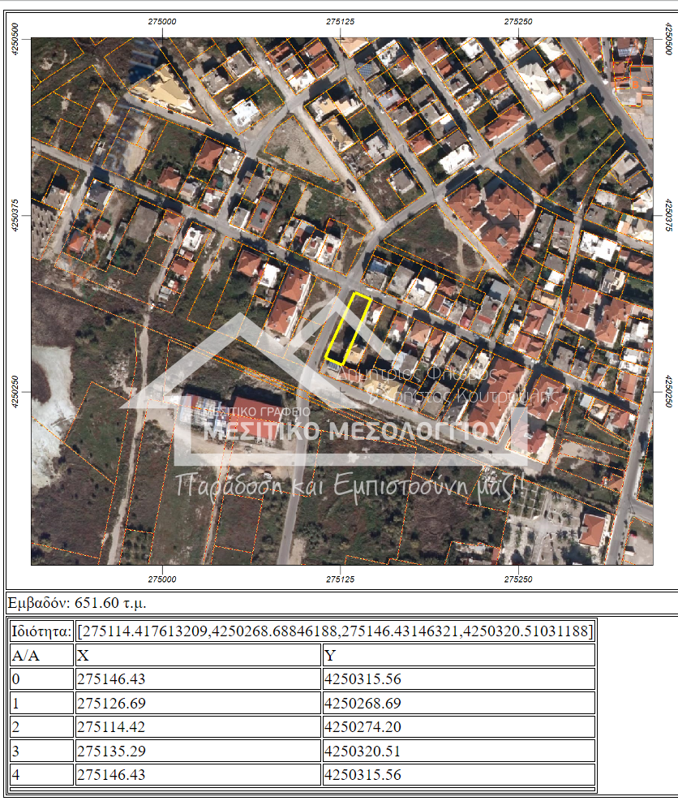Image resolution: width=678 pixels, height=801 pixels.
Task: Click the Εμβαδόν 651.60 τ.μ. area text
Action: [77, 603]
